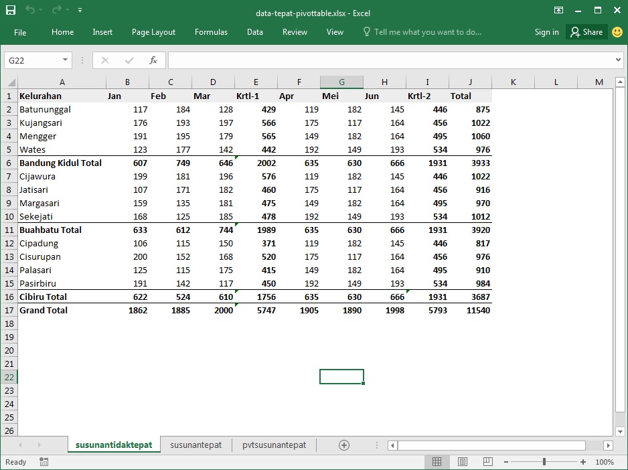
Task: Switch to Page Layout view icon
Action: 462,462
